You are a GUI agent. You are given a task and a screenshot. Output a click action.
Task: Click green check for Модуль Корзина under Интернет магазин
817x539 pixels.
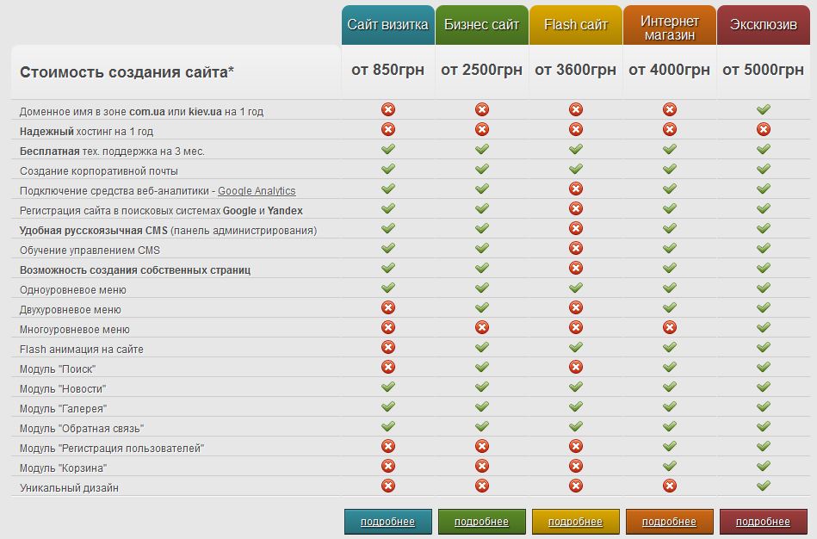(670, 466)
